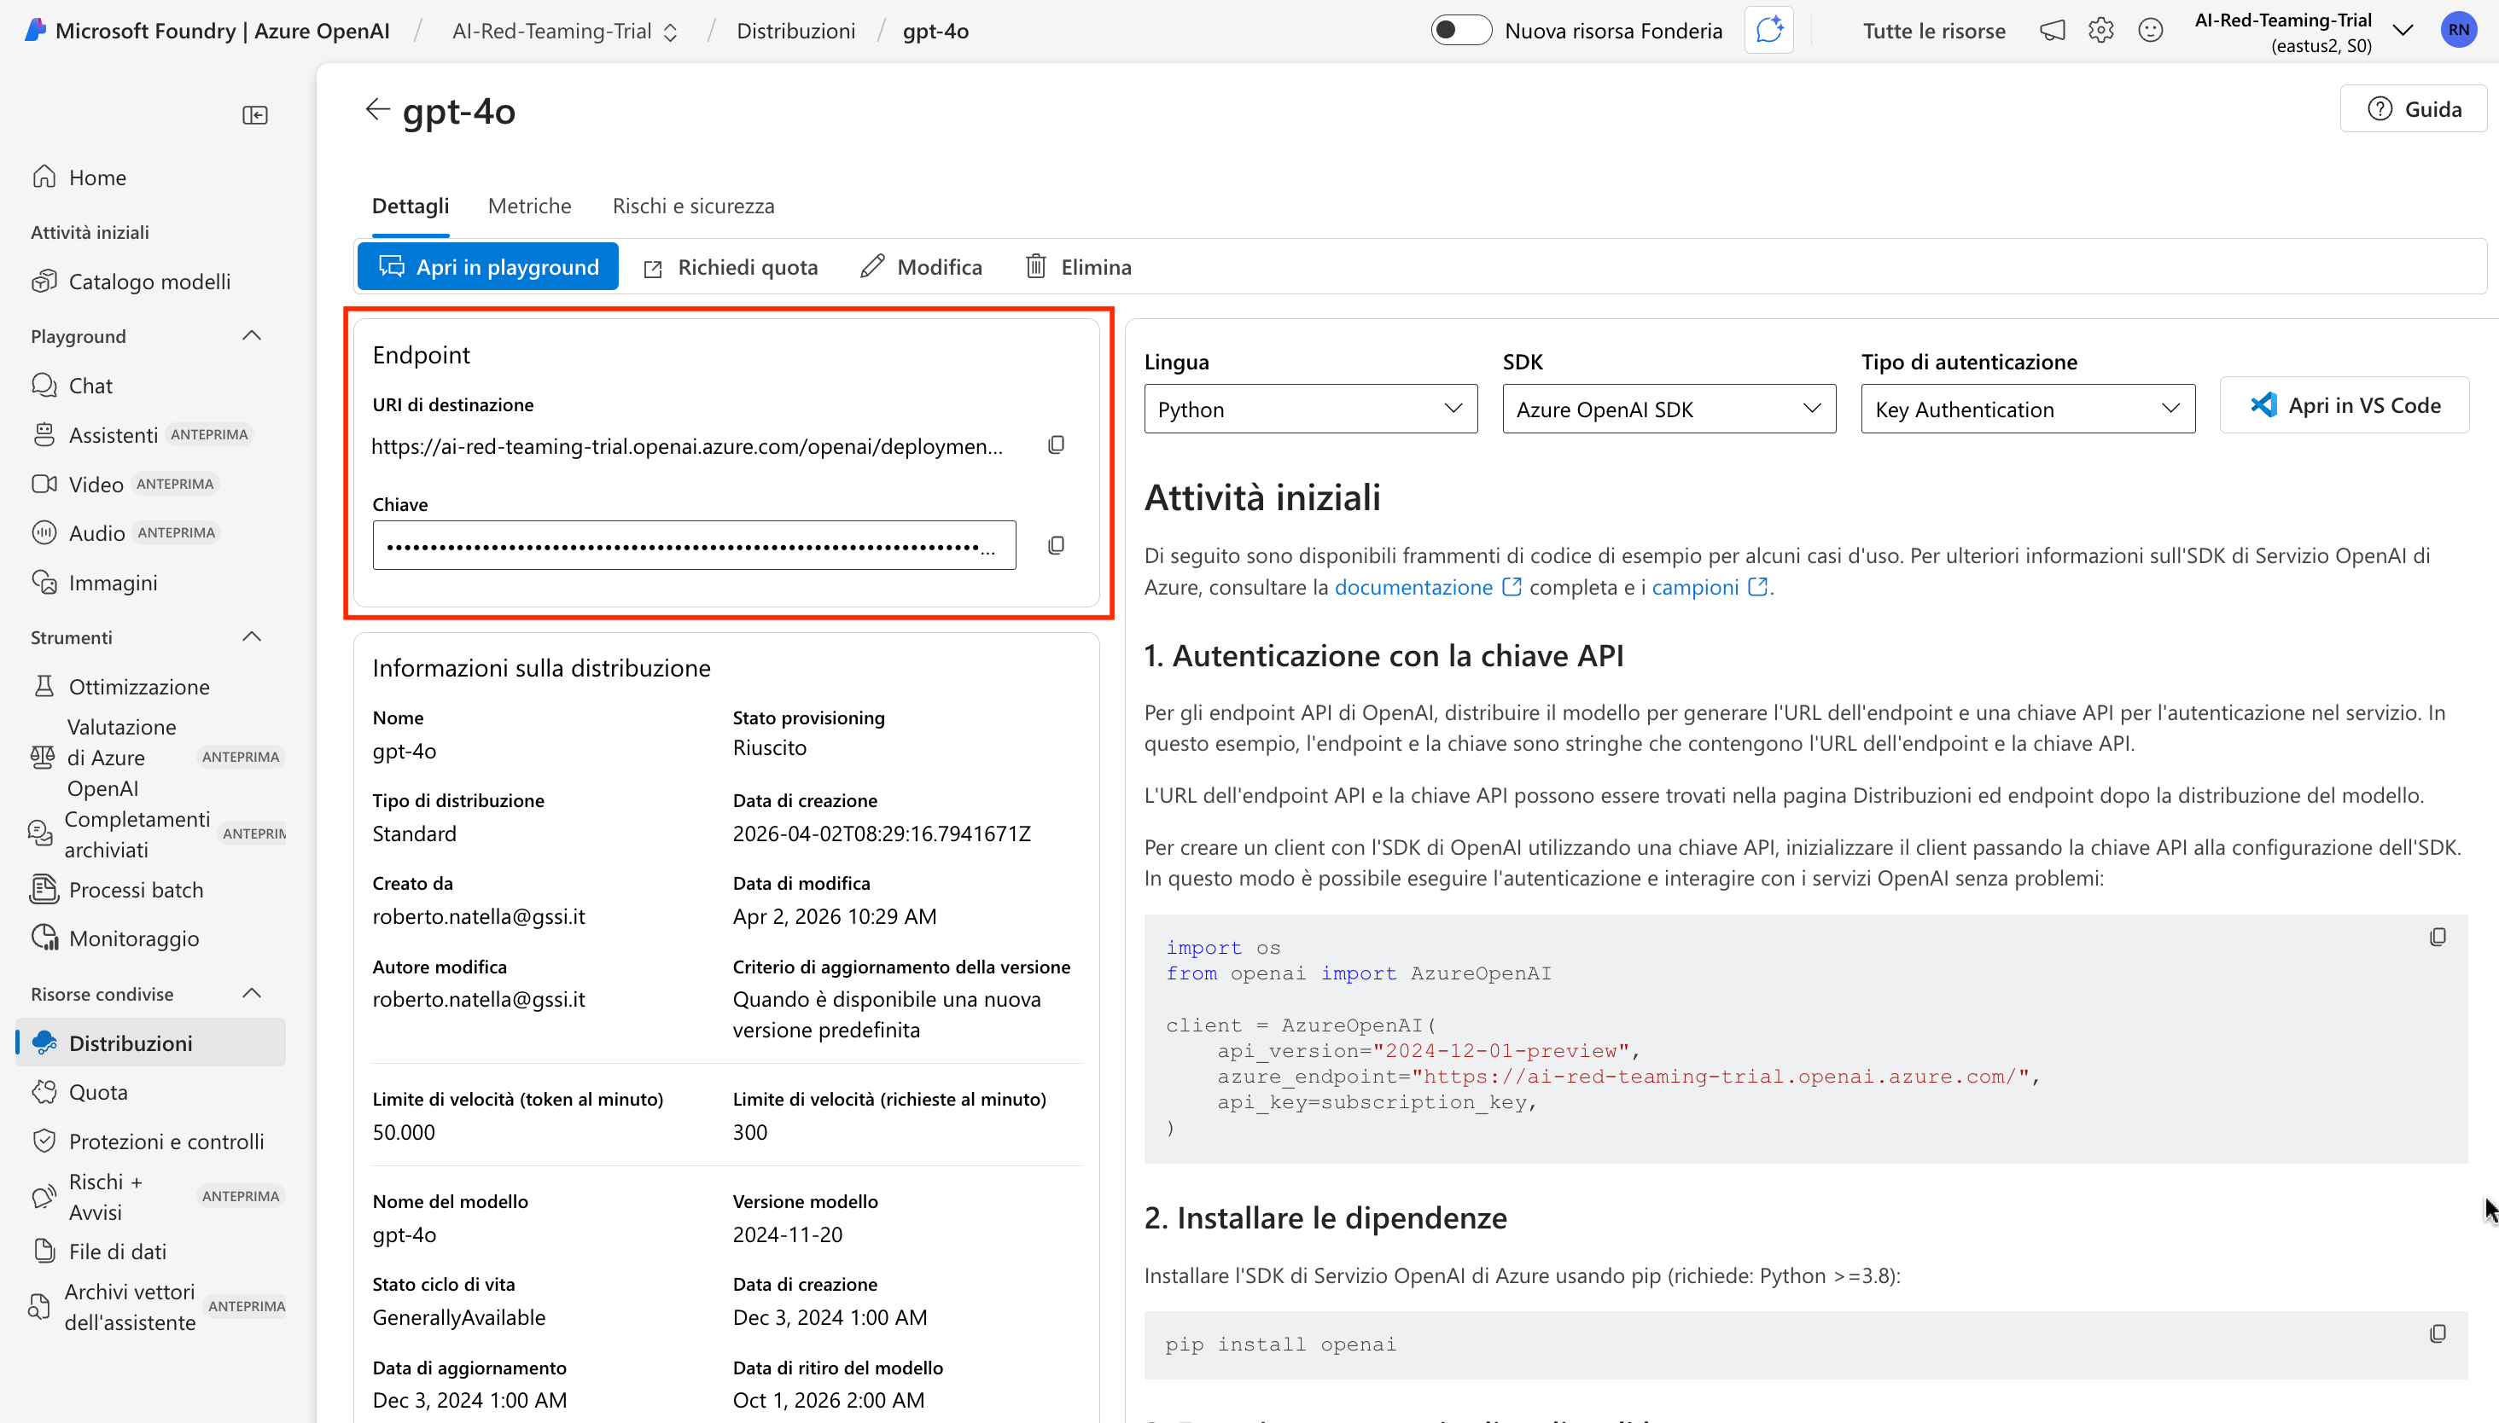Open the campioni link

tap(1710, 588)
